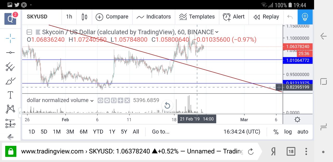Tap the Android recent apps button

coord(323,127)
